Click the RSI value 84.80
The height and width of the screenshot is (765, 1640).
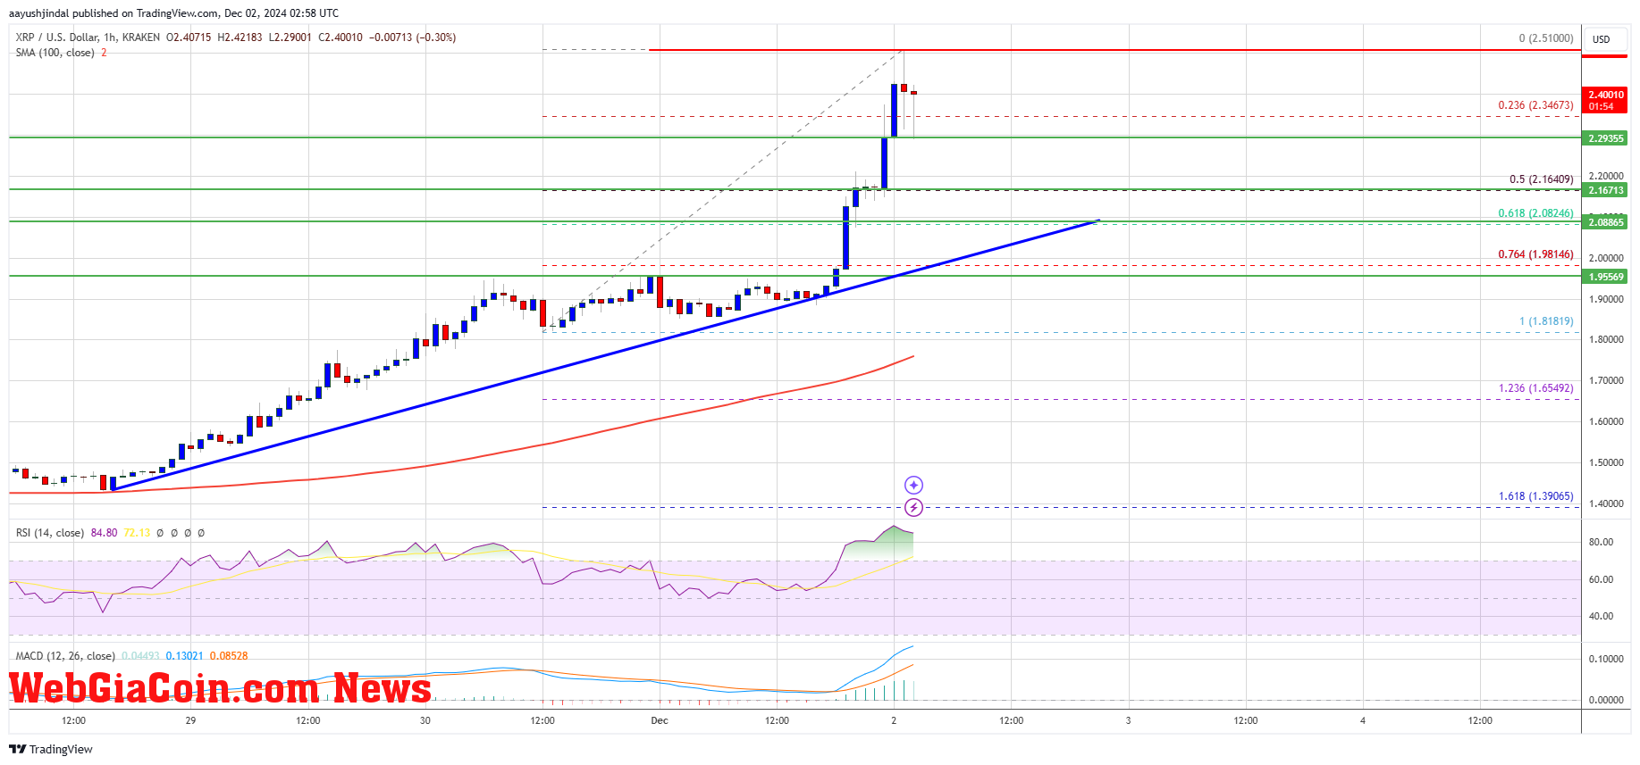pyautogui.click(x=104, y=533)
